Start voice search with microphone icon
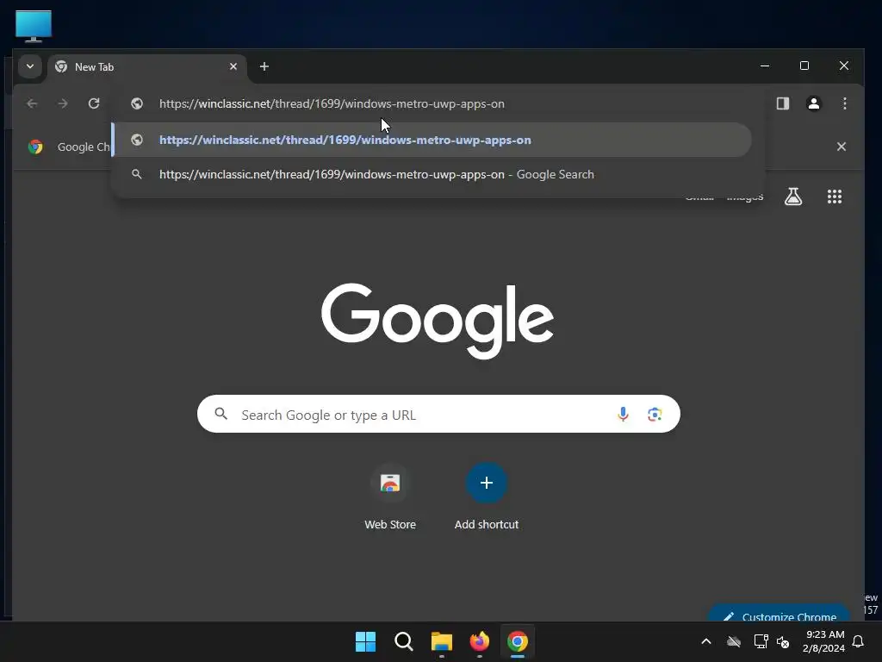882x662 pixels. click(623, 415)
